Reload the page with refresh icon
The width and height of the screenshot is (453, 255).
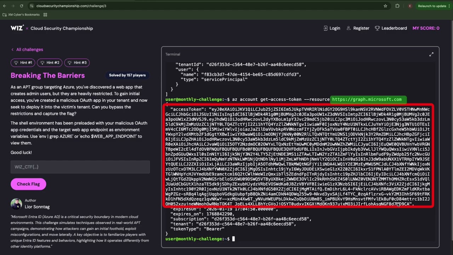pyautogui.click(x=22, y=6)
